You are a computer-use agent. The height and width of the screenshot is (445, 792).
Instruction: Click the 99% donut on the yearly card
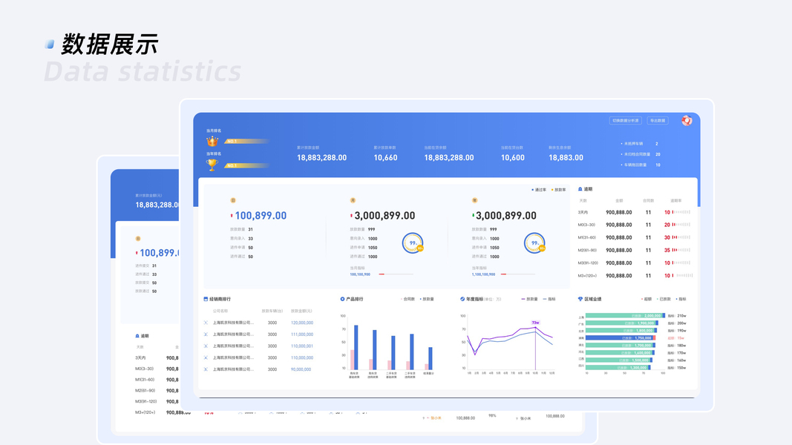[534, 243]
